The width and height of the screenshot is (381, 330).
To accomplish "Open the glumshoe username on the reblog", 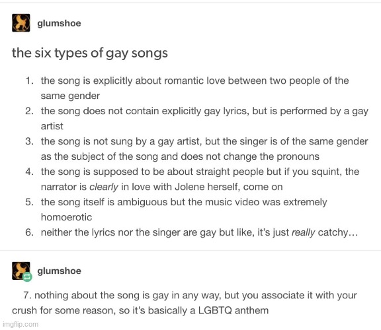I will [59, 271].
